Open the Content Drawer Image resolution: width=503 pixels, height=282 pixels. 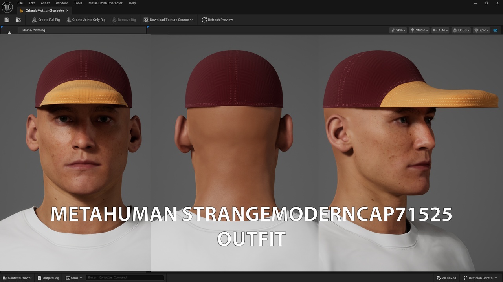(17, 278)
